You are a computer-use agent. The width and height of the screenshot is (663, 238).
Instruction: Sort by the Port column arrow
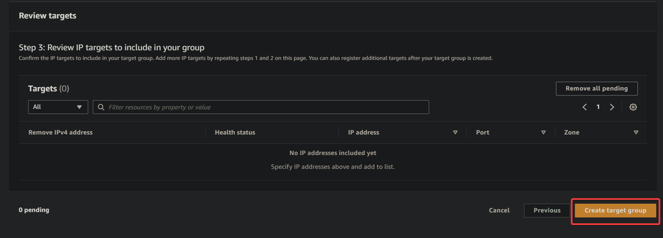543,132
